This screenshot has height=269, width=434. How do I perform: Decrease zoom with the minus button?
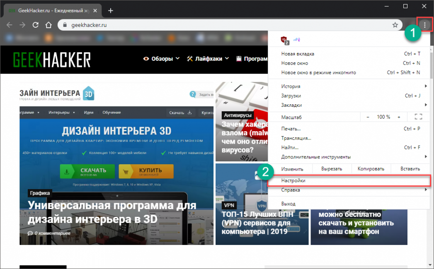pyautogui.click(x=368, y=117)
